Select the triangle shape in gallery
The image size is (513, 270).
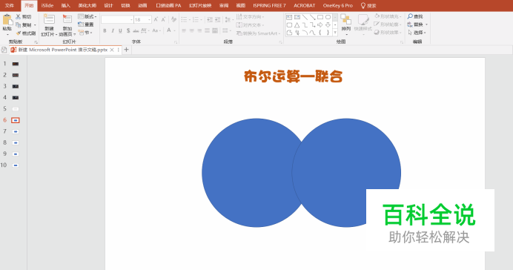[297, 25]
